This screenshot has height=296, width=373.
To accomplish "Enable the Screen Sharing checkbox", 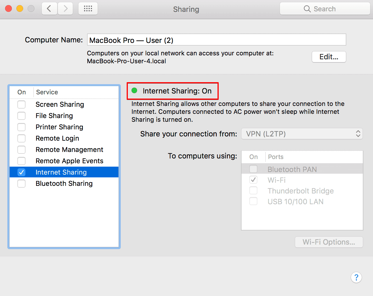I will 21,105.
